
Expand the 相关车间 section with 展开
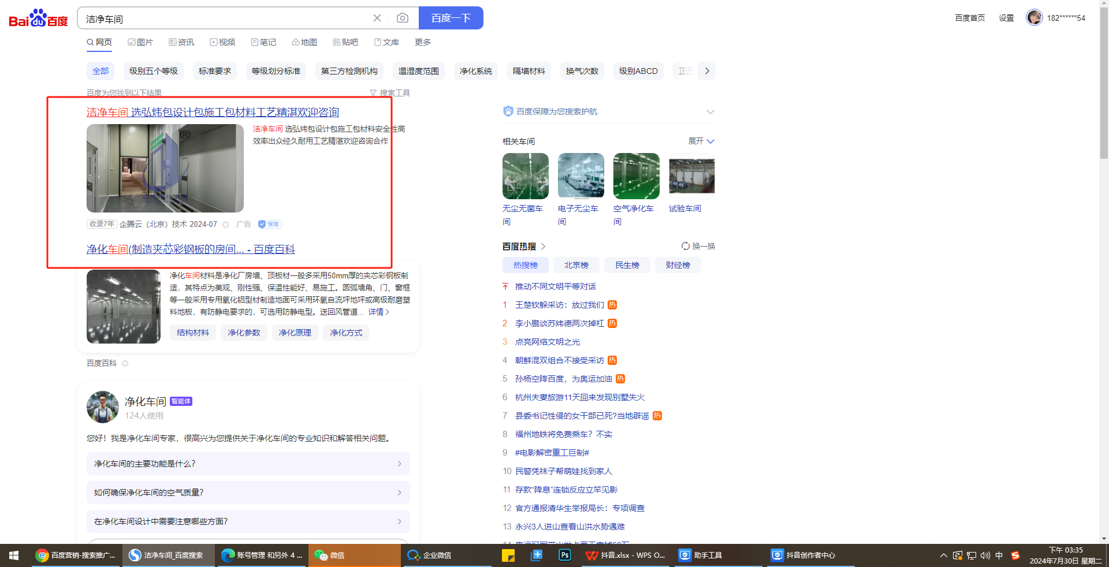(701, 141)
